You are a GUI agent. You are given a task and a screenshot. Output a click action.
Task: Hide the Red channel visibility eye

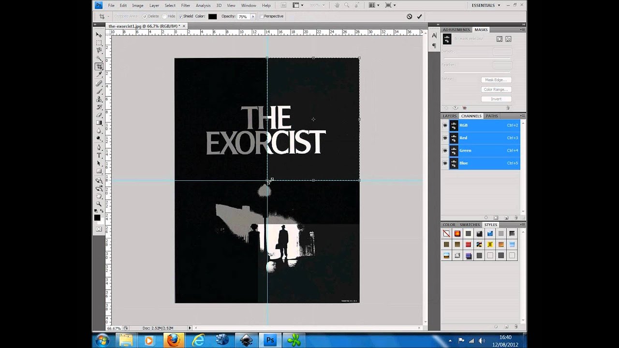445,138
